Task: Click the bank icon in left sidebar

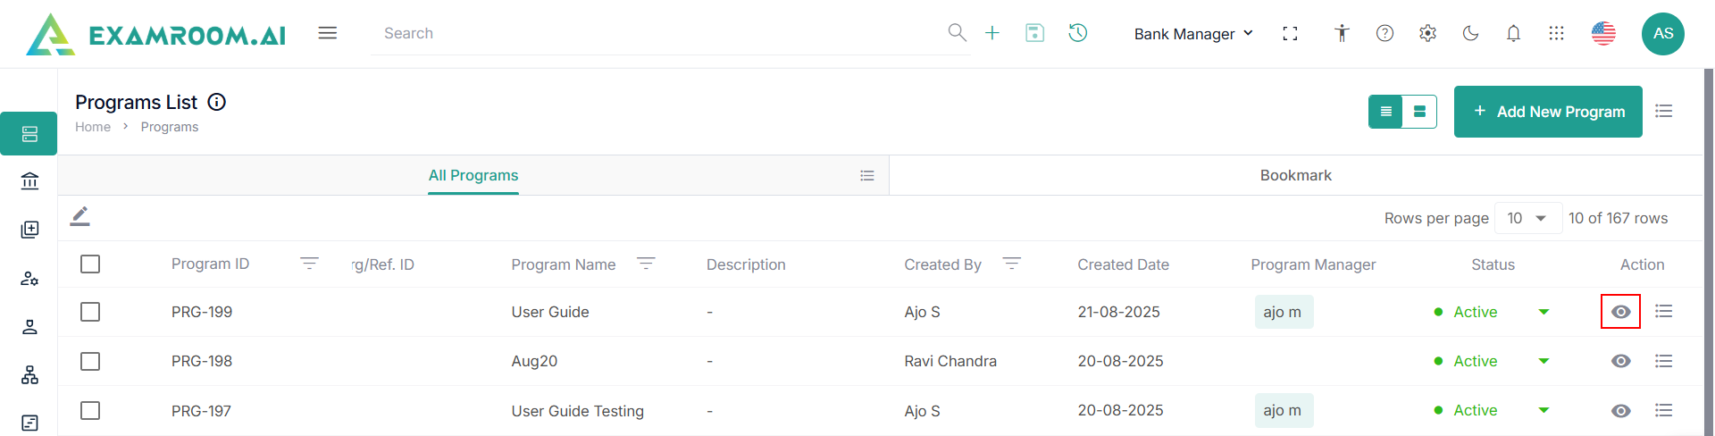Action: pyautogui.click(x=29, y=181)
